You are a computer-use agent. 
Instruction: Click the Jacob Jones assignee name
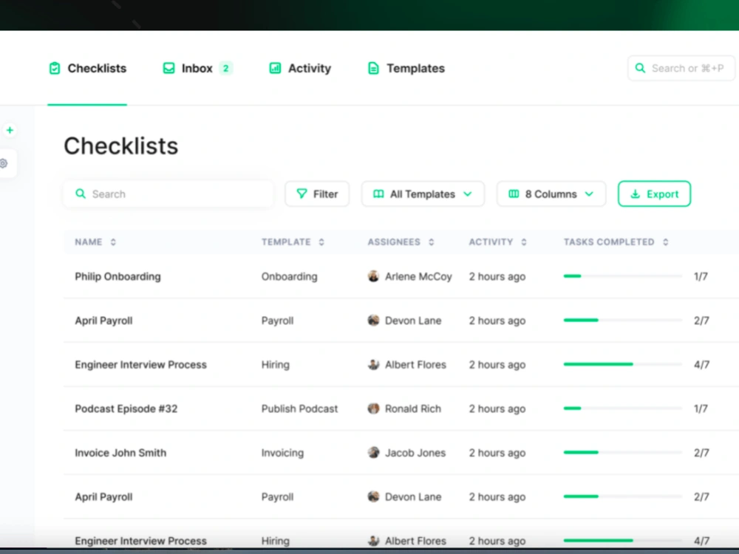point(415,453)
